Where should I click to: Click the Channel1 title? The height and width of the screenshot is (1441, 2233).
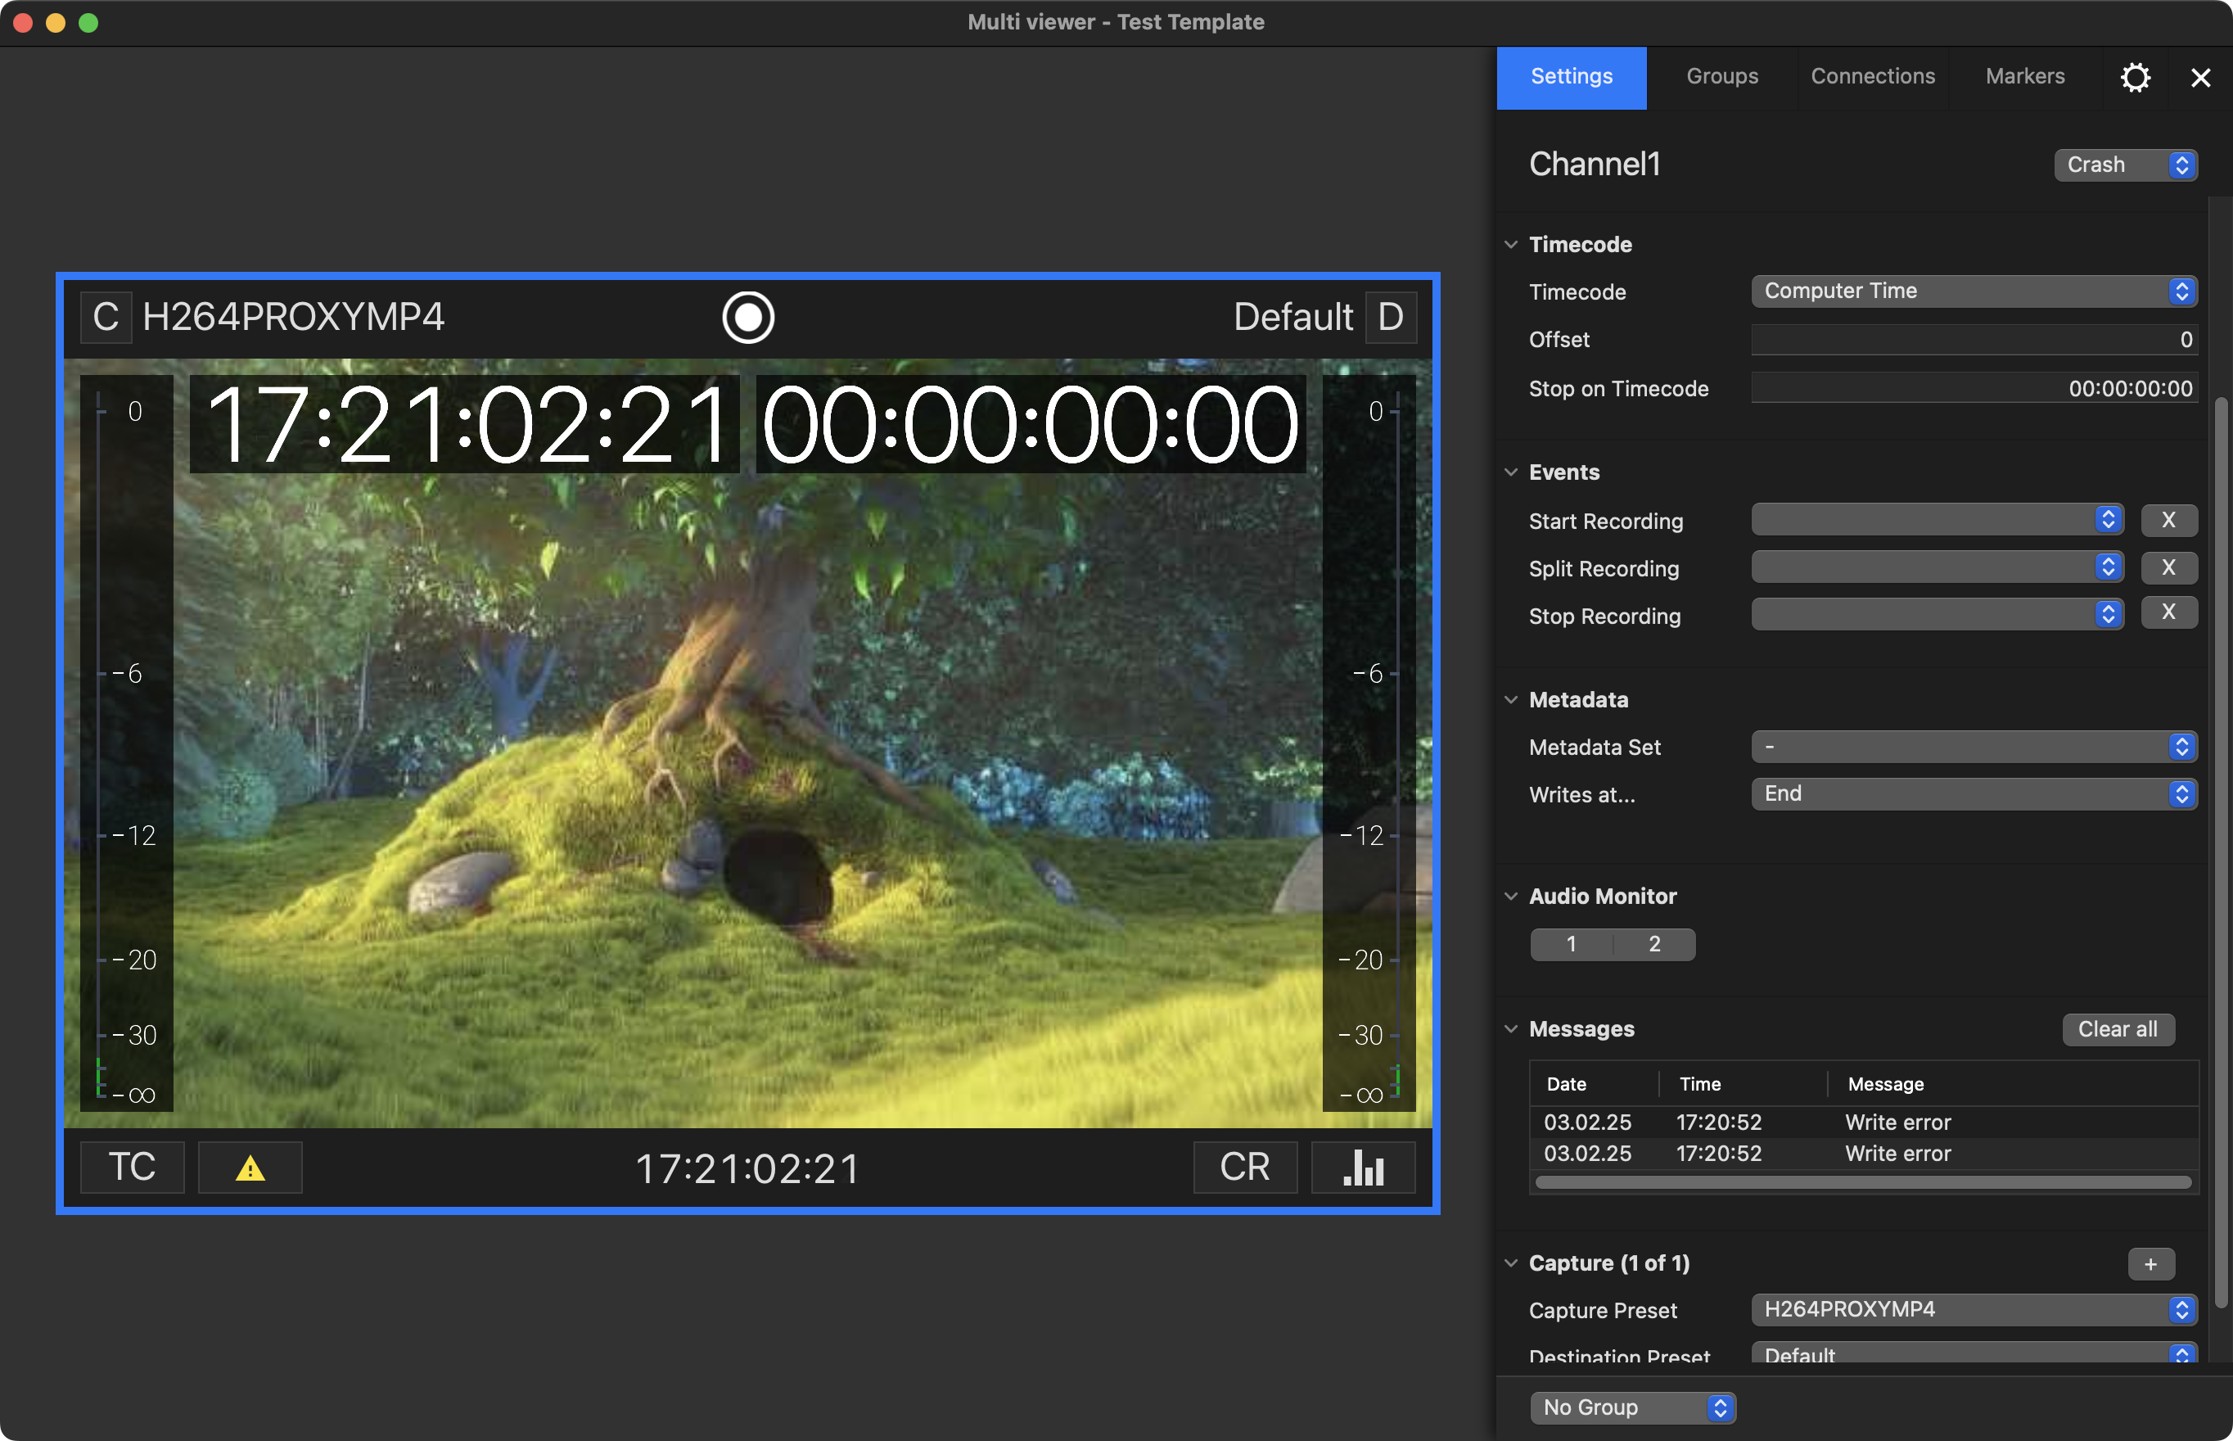[1594, 165]
